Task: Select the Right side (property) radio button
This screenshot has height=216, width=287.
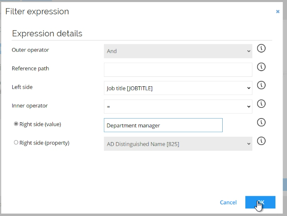Action: click(16, 142)
